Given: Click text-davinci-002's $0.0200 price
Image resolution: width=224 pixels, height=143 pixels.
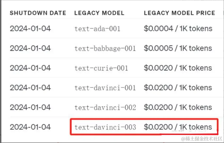Looking at the screenshot, I should pyautogui.click(x=178, y=107).
